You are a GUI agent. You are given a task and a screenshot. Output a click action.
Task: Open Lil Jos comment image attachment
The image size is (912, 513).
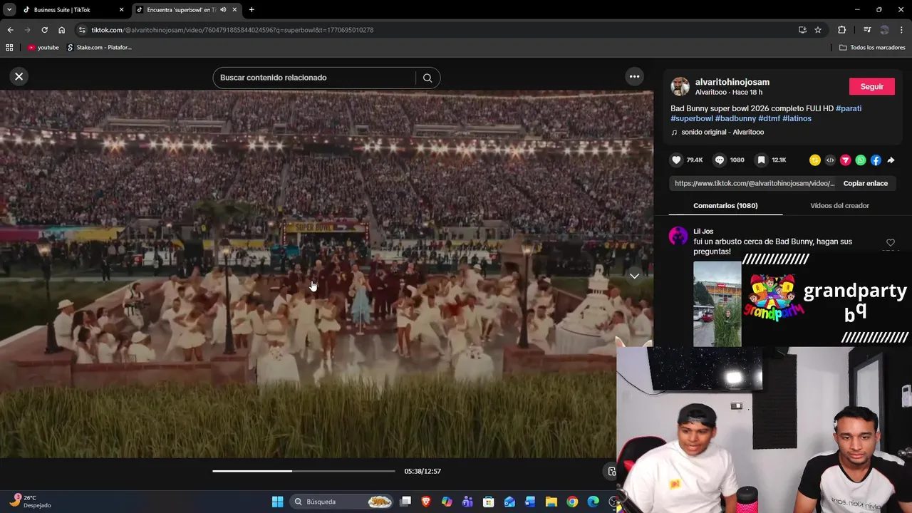(717, 304)
